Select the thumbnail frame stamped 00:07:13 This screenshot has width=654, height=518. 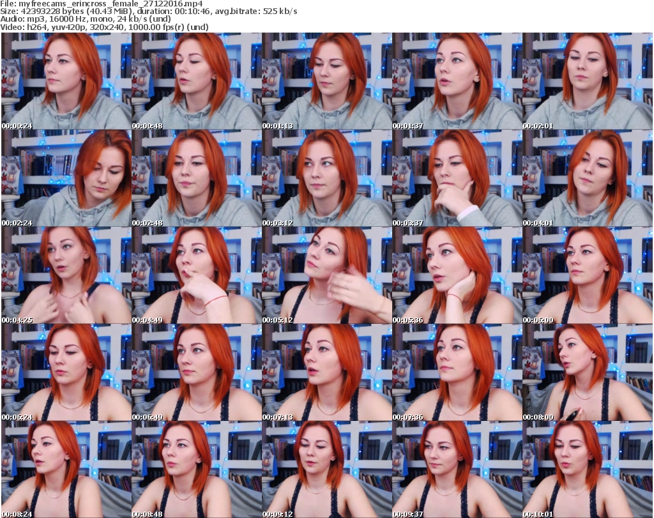(327, 372)
